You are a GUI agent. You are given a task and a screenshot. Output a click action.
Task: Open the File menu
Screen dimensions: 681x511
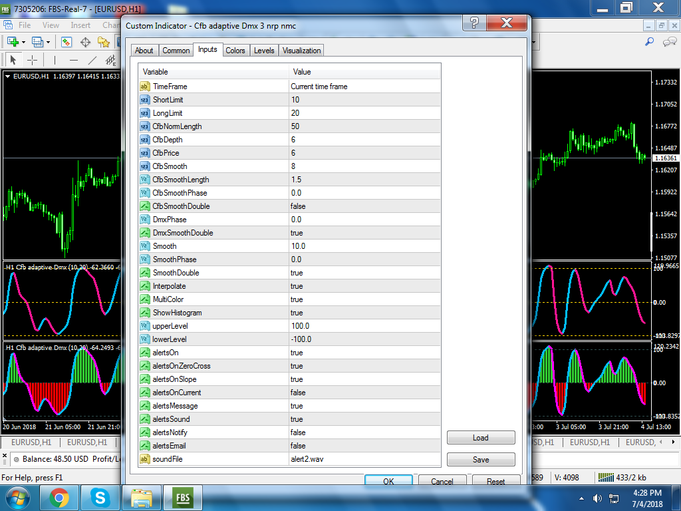25,25
